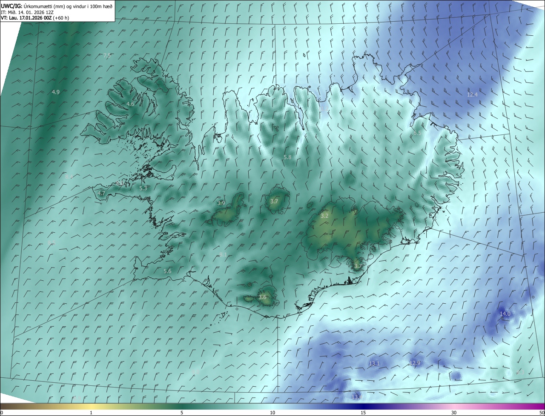This screenshot has width=545, height=416.
Task: Click the 6.5 value label
Action: tap(418, 133)
